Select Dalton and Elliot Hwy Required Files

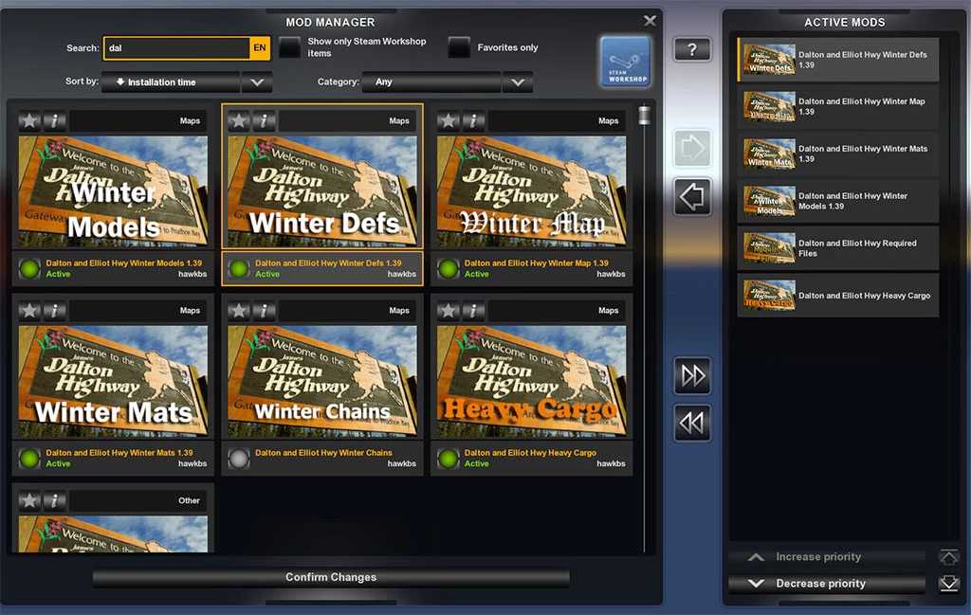coord(838,248)
